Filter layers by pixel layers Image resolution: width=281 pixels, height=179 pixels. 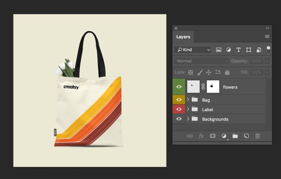coord(218,50)
